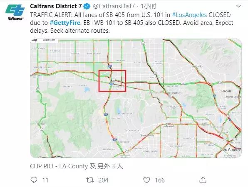The image size is (248, 187).
Task: Open the @CaltransDist7 handle
Action: point(114,6)
